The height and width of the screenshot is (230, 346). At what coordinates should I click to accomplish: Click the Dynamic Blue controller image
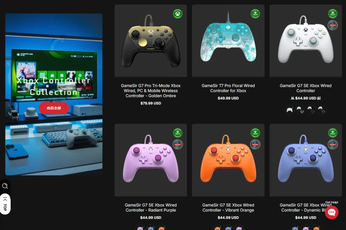306,160
